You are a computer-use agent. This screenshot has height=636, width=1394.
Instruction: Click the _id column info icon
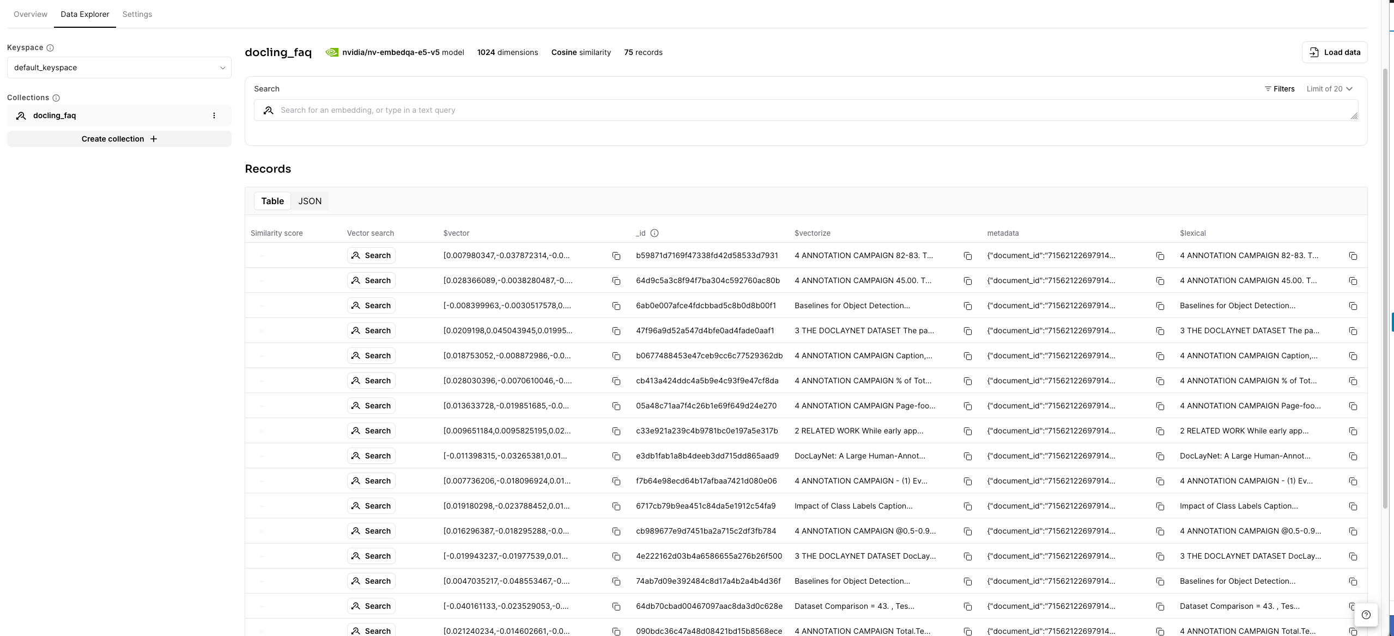pos(654,233)
